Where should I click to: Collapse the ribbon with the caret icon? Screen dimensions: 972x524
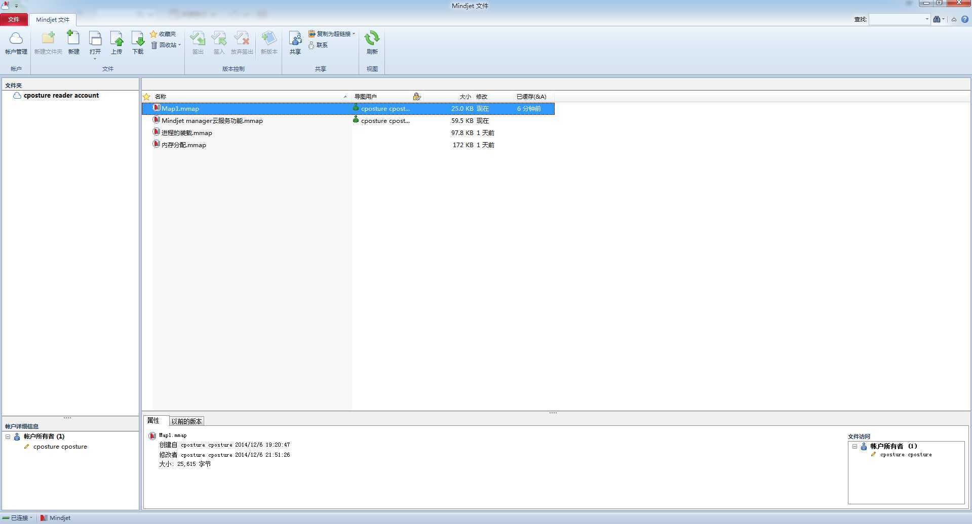[x=954, y=19]
